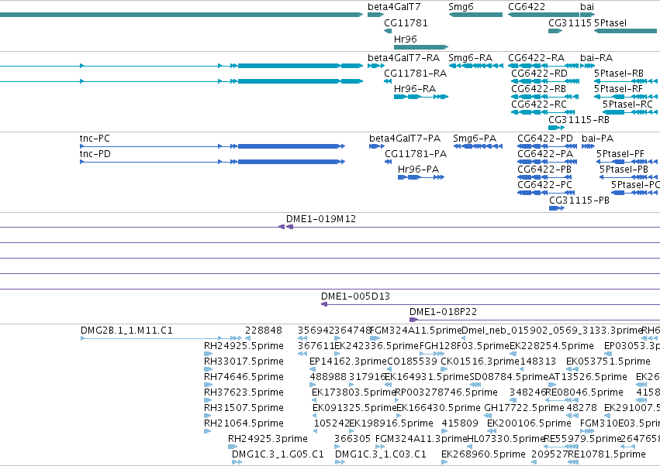Viewport: 660px width, 466px height.
Task: Select EST EK173803.5prime
Action: point(314,400)
